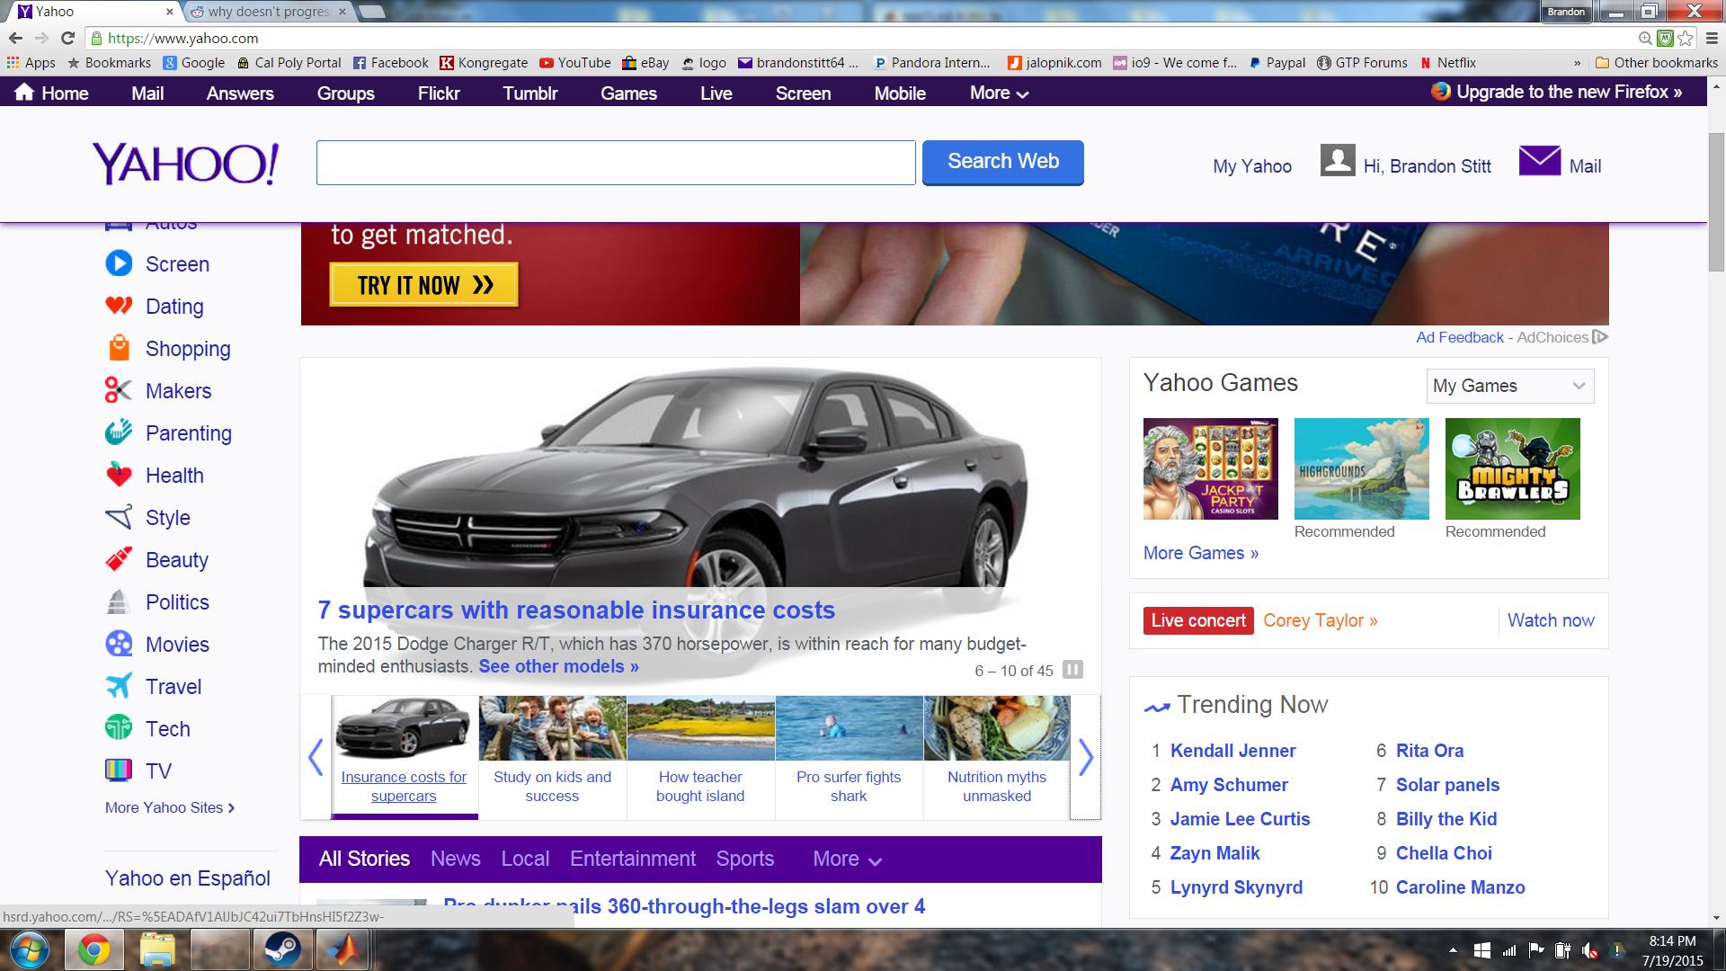This screenshot has width=1726, height=971.
Task: Click the Windows Start button
Action: pyautogui.click(x=30, y=950)
